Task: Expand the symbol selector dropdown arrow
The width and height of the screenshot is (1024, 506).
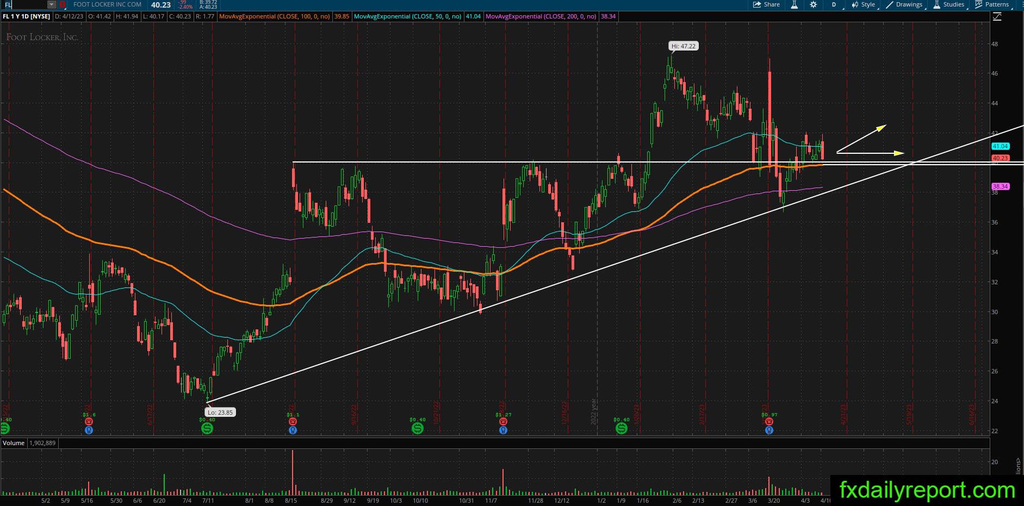Action: pyautogui.click(x=51, y=4)
